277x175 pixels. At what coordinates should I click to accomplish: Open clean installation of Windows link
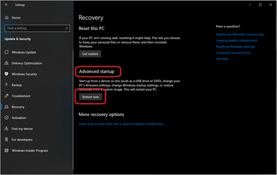point(121,124)
